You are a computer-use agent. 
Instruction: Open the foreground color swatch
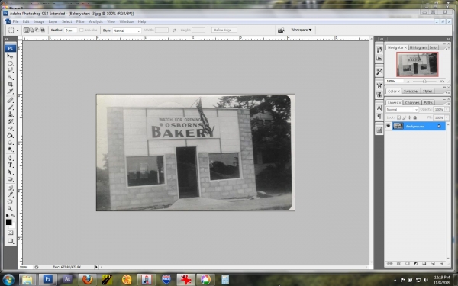click(8, 223)
